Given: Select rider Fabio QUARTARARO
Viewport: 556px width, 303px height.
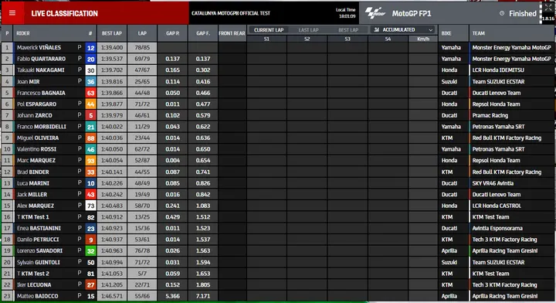Looking at the screenshot, I should pos(41,59).
